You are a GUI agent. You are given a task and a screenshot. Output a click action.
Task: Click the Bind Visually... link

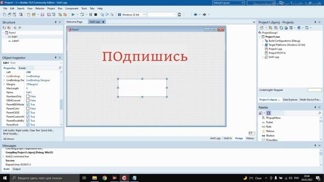coord(11,133)
